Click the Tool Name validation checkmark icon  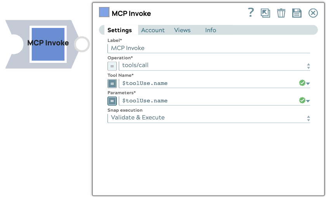click(302, 83)
